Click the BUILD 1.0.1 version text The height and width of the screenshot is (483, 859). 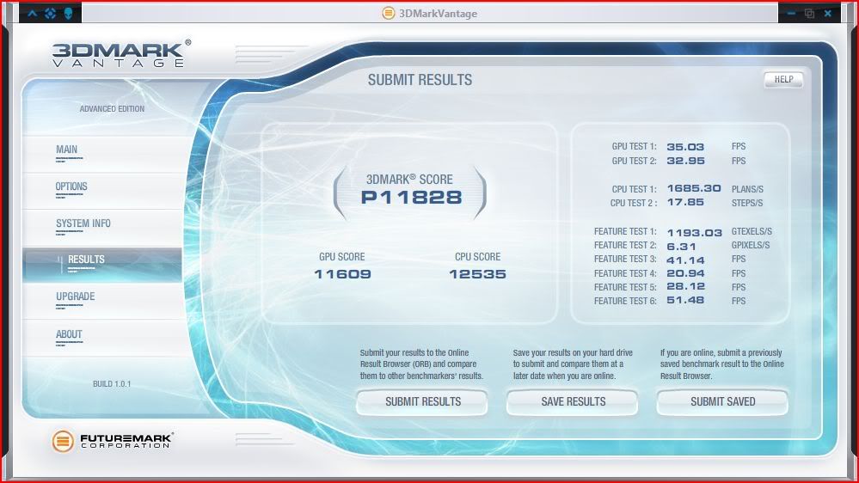point(112,384)
